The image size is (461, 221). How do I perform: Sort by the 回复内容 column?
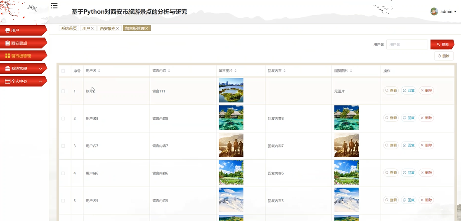click(285, 71)
